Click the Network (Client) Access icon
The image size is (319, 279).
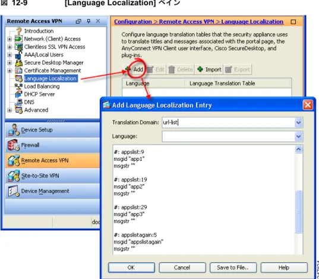coord(18,39)
